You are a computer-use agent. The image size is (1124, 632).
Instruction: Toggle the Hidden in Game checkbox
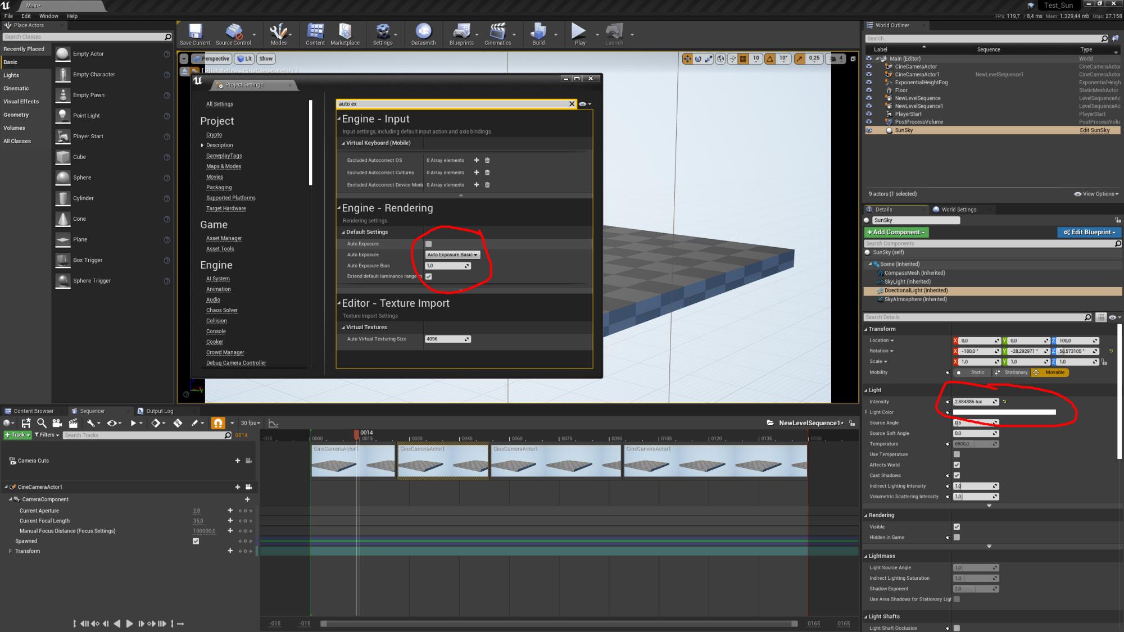pyautogui.click(x=957, y=538)
